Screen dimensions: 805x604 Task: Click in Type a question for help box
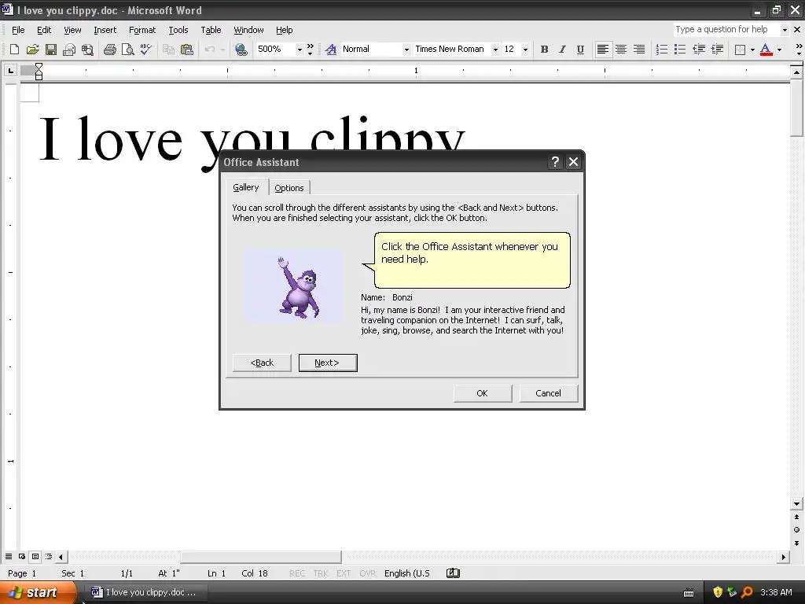click(726, 30)
